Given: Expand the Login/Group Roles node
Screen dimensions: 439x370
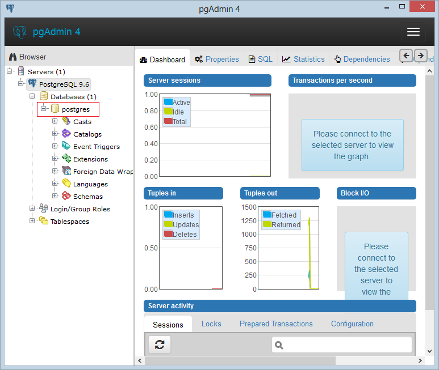Looking at the screenshot, I should click(32, 208).
